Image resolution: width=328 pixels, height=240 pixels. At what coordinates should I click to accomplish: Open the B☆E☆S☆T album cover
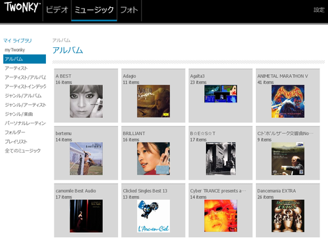pyautogui.click(x=220, y=159)
